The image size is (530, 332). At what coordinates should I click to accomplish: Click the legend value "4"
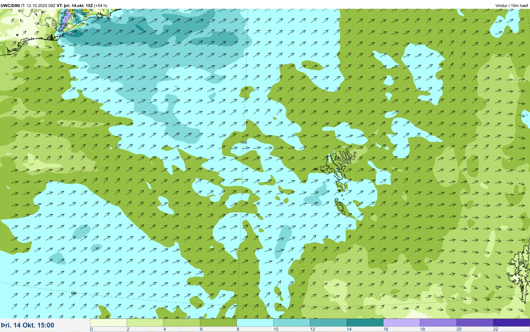pos(164,329)
